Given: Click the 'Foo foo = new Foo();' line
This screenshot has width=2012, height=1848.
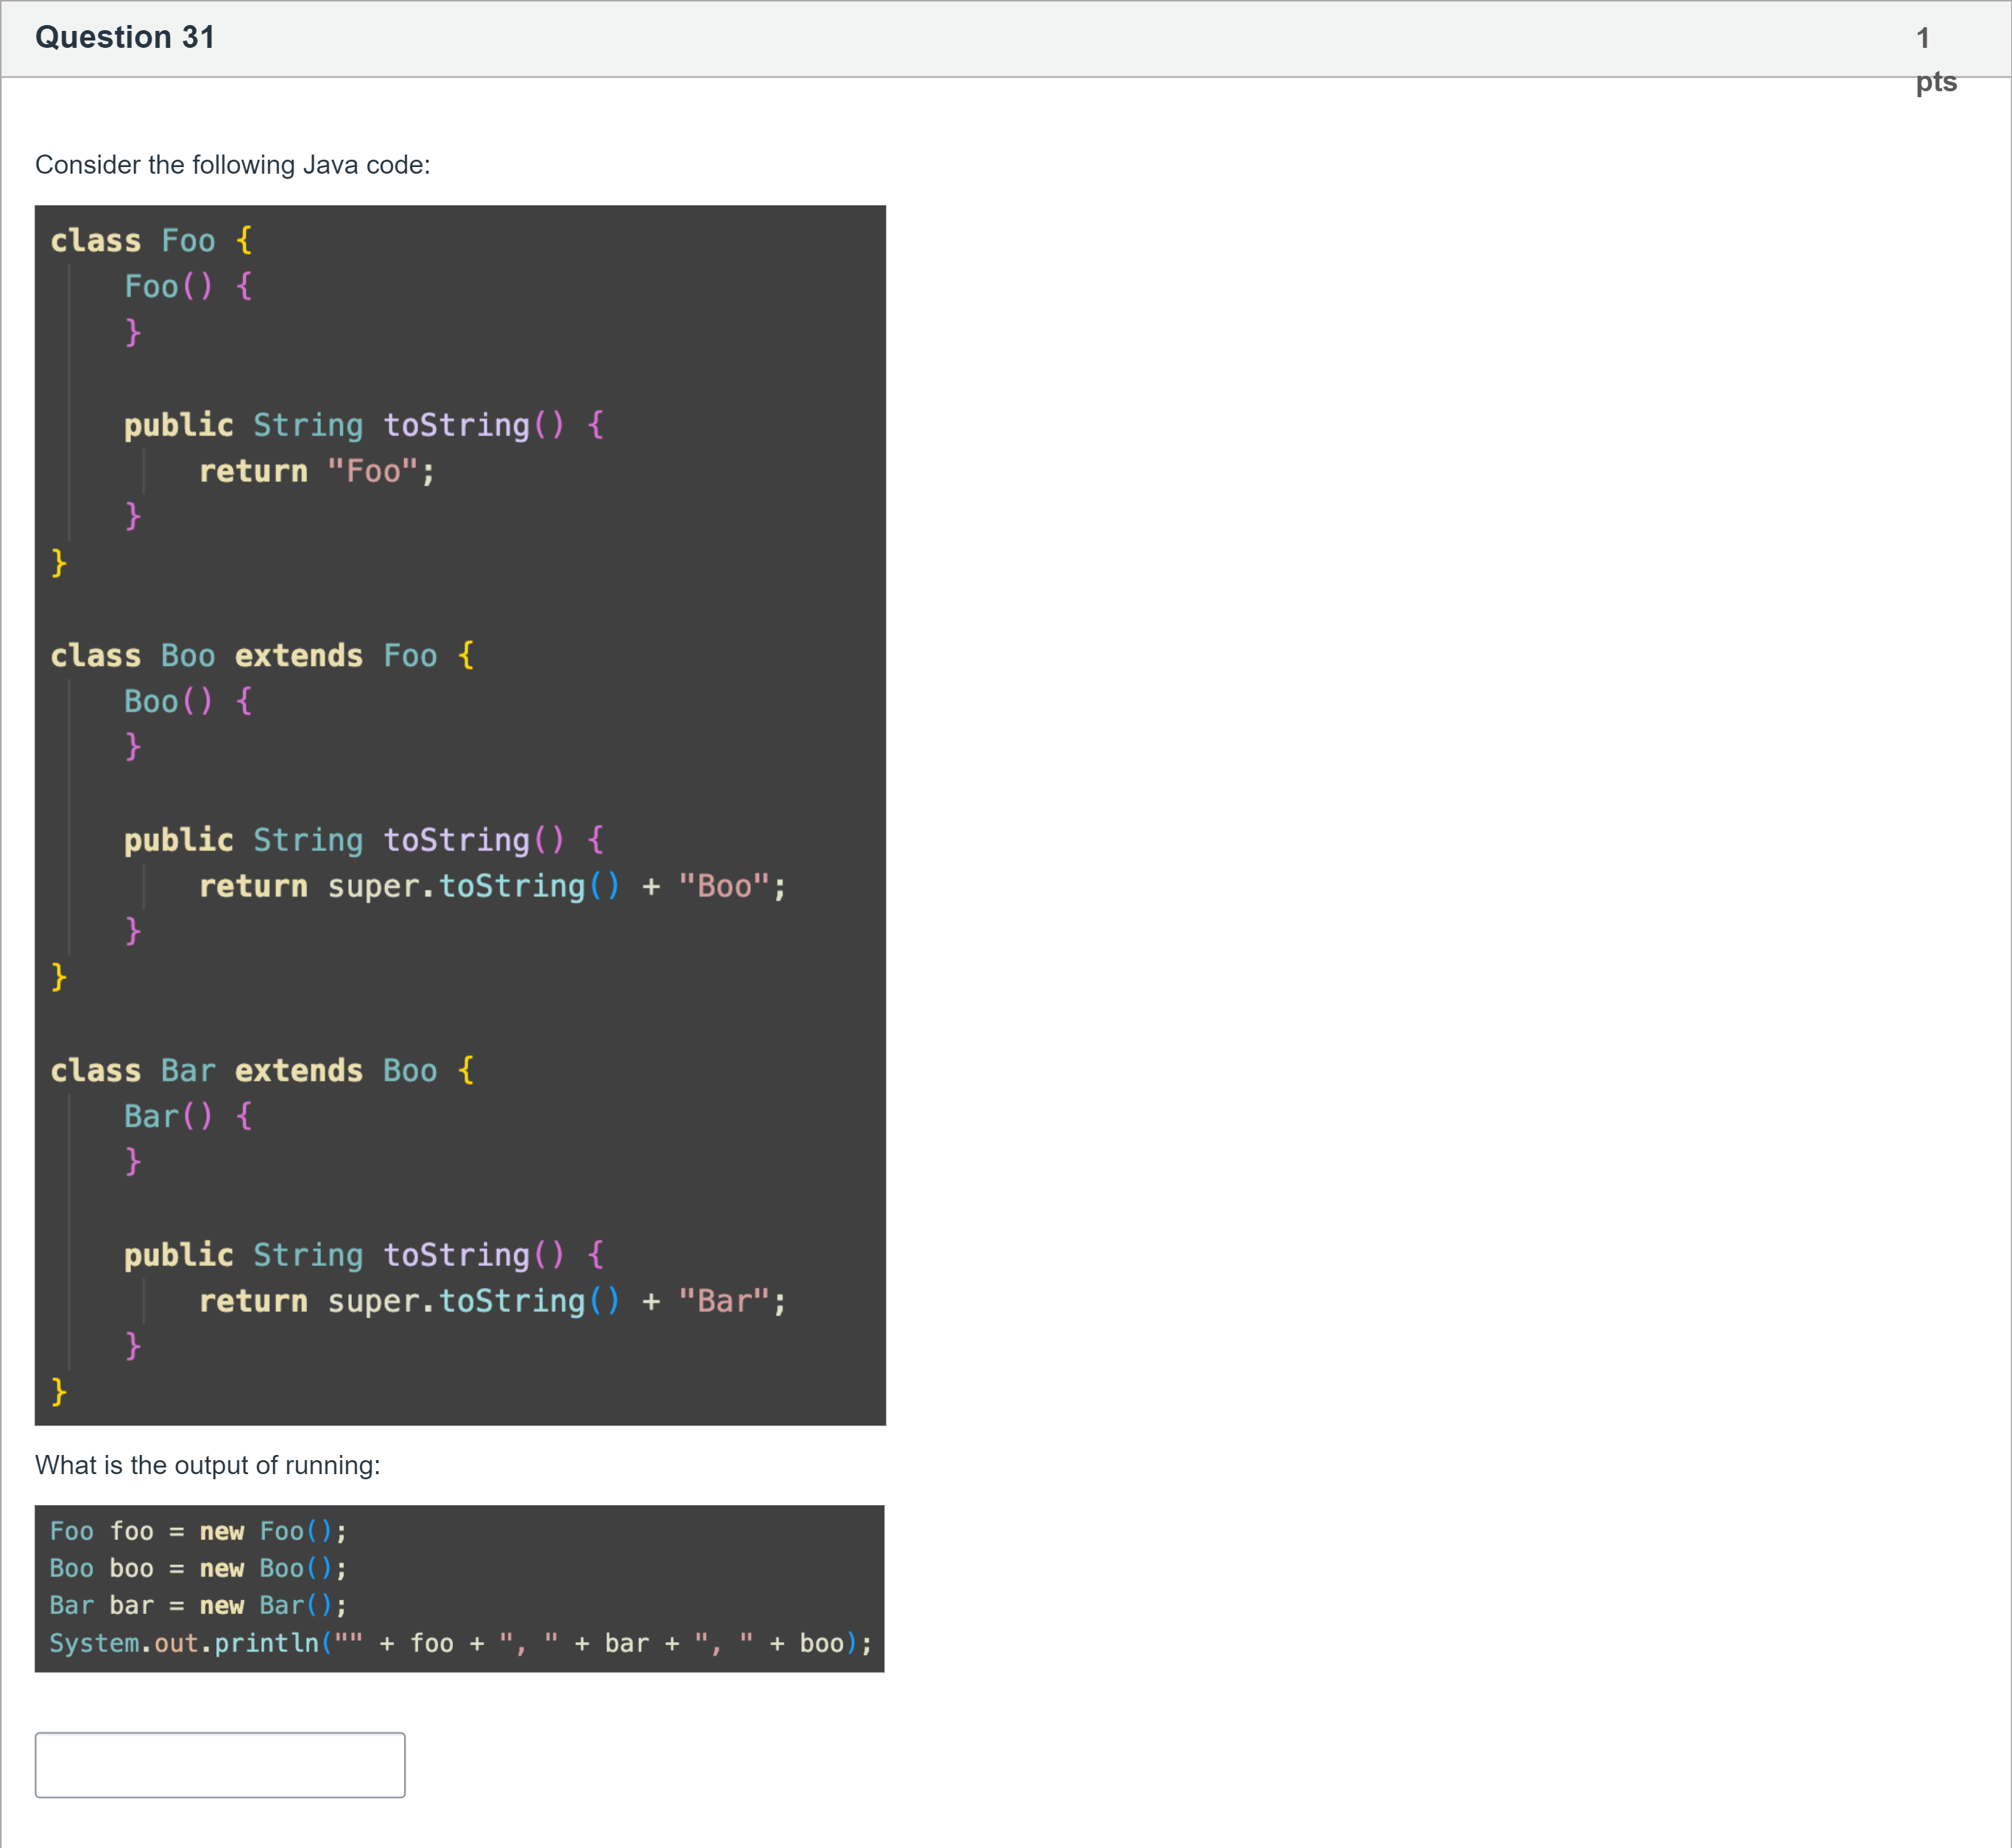Looking at the screenshot, I should click(x=198, y=1531).
